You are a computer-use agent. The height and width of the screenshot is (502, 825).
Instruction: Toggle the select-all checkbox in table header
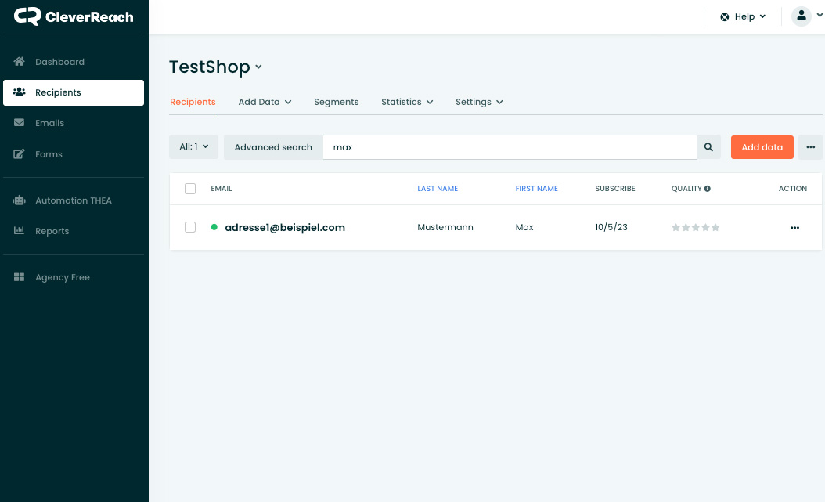point(190,189)
